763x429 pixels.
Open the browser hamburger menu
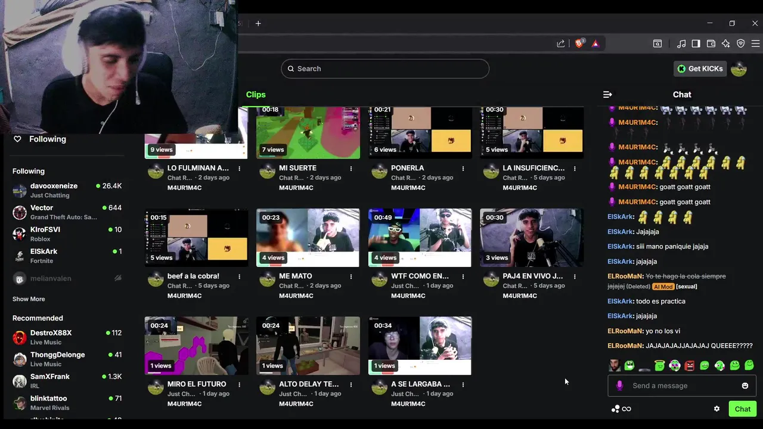(x=755, y=43)
